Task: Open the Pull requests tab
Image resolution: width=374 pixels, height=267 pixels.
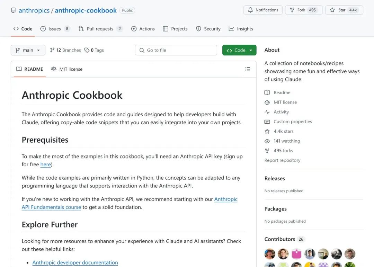Action: [x=100, y=29]
